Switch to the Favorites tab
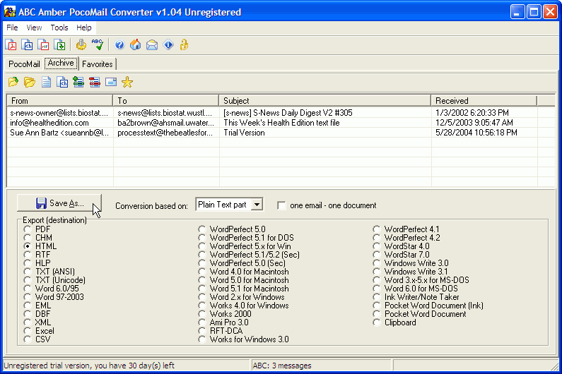Viewport: 562px width, 374px height. coord(97,64)
